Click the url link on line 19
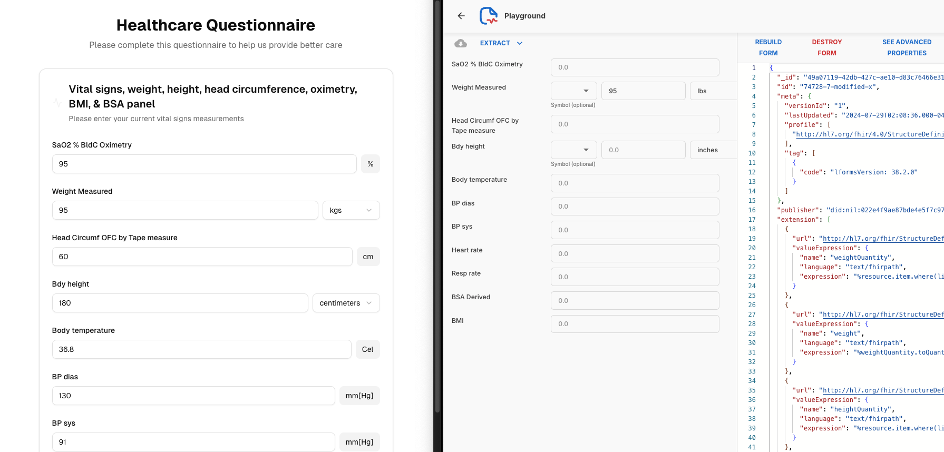The width and height of the screenshot is (944, 452). [x=883, y=239]
